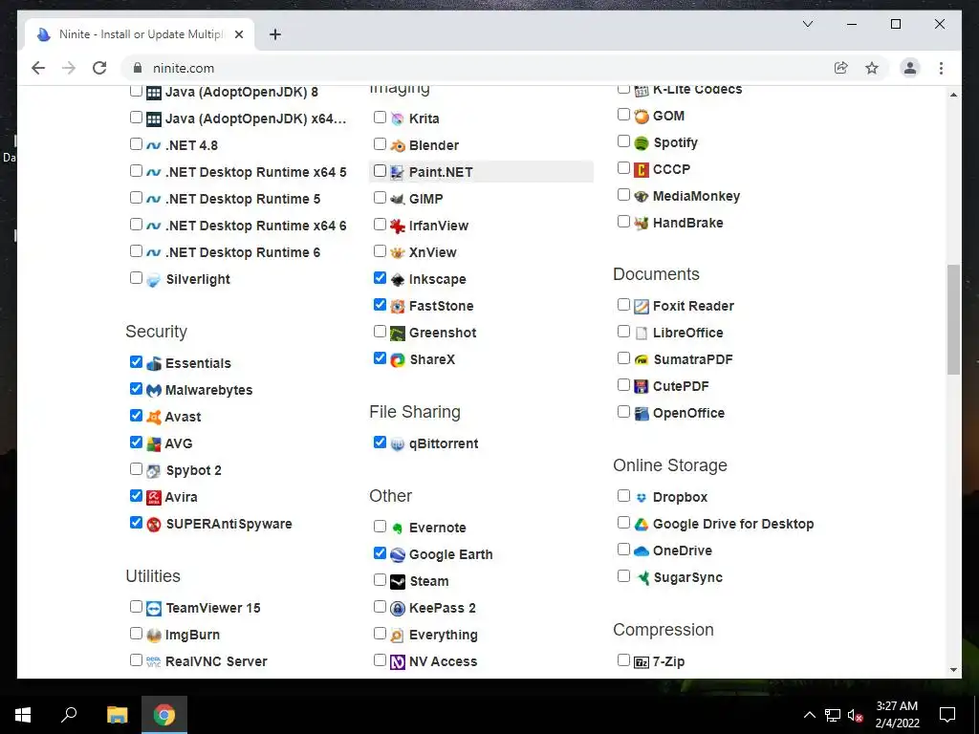Open the Windows Start menu
The height and width of the screenshot is (734, 979).
coord(23,715)
